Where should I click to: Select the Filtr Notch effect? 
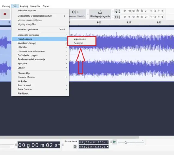40,94
